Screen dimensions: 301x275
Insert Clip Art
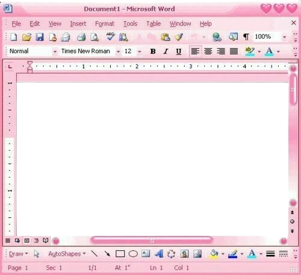[x=184, y=254]
